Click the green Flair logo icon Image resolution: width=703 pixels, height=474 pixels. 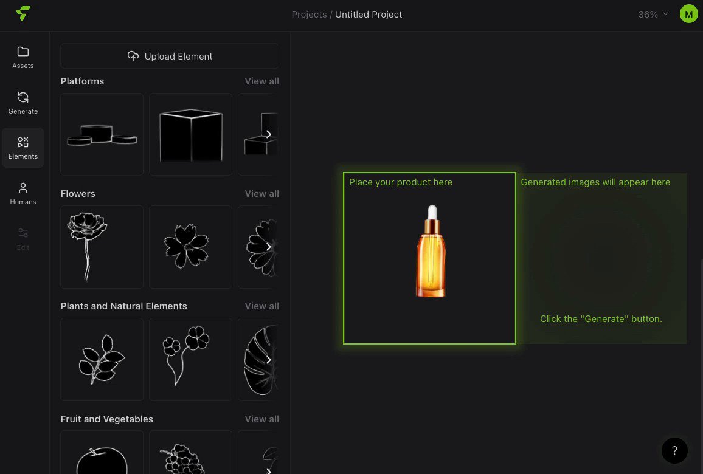(x=23, y=13)
